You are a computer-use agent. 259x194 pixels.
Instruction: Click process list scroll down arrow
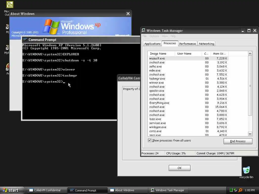[250, 134]
